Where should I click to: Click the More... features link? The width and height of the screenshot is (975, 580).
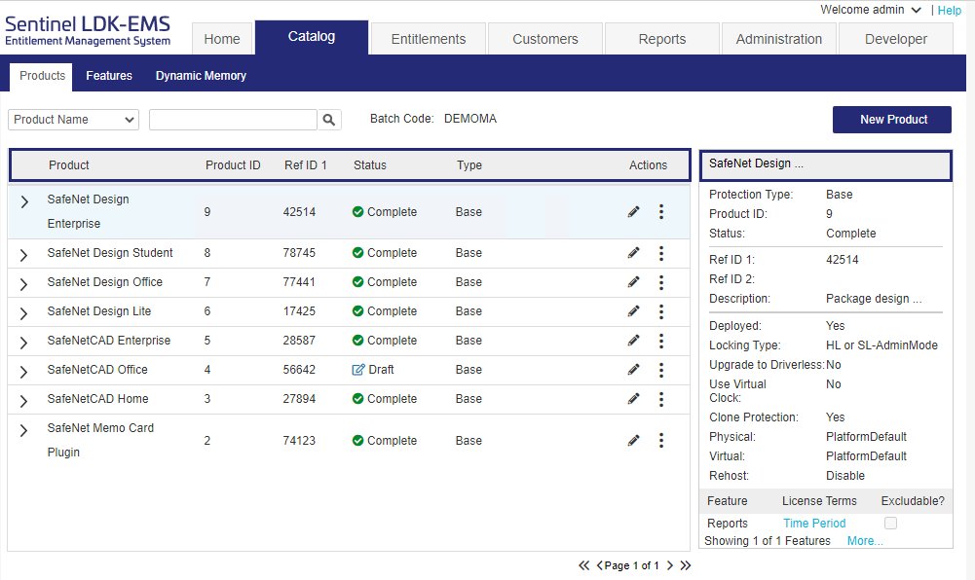(x=865, y=541)
